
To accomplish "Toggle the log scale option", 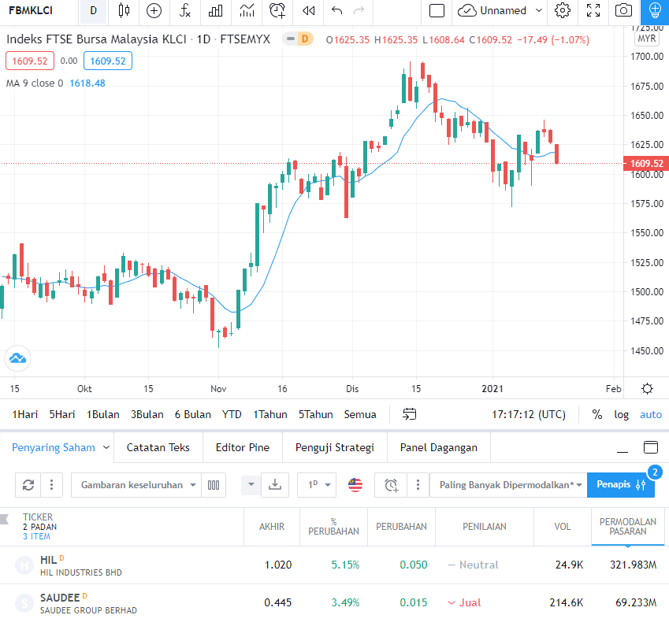I will [x=622, y=414].
